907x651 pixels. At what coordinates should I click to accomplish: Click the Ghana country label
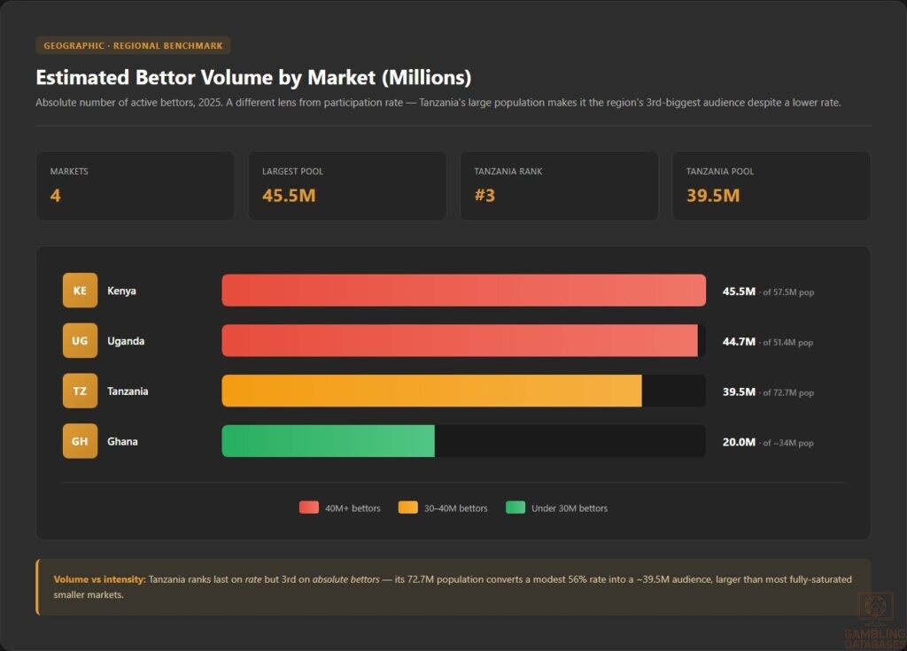[x=122, y=441]
